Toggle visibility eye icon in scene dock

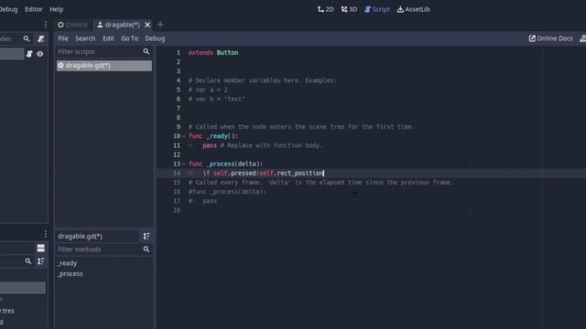pyautogui.click(x=39, y=54)
